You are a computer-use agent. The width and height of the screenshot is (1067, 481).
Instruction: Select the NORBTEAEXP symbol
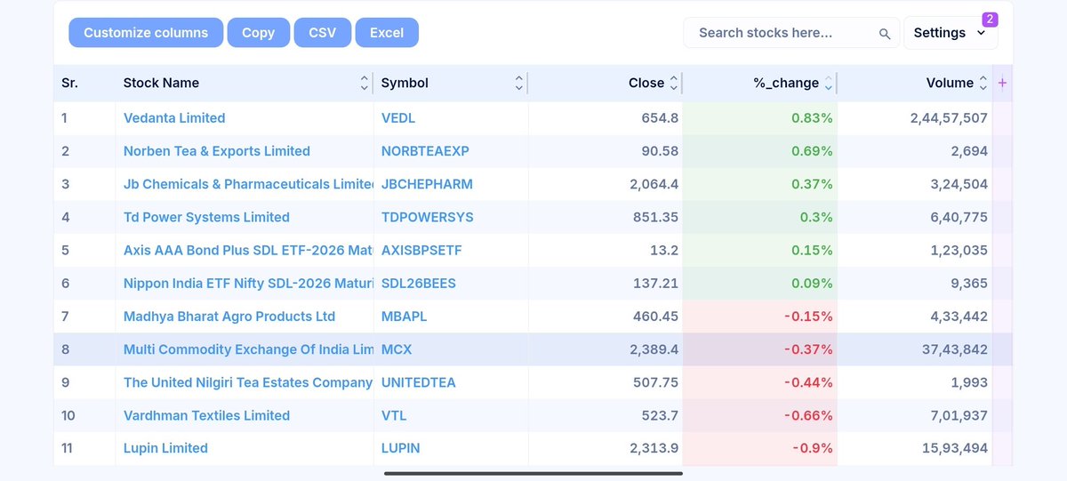(x=425, y=151)
